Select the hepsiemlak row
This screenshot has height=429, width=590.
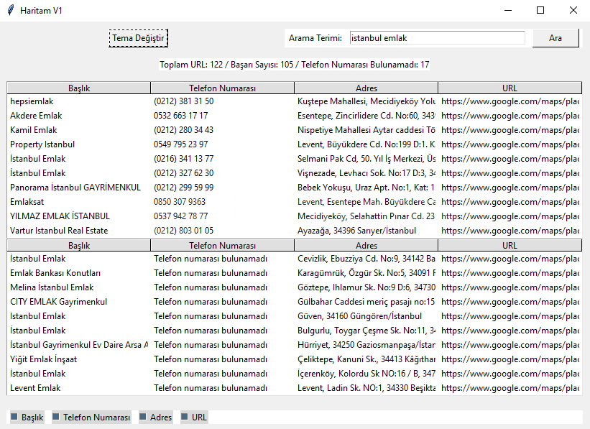[x=294, y=101]
